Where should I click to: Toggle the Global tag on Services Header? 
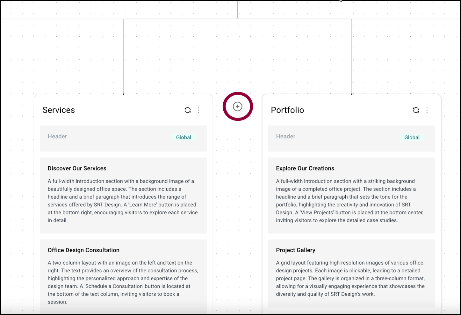tap(183, 137)
